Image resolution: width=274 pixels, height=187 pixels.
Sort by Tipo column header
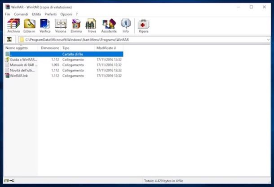[78, 48]
